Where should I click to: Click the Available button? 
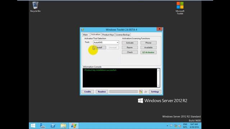[148, 48]
